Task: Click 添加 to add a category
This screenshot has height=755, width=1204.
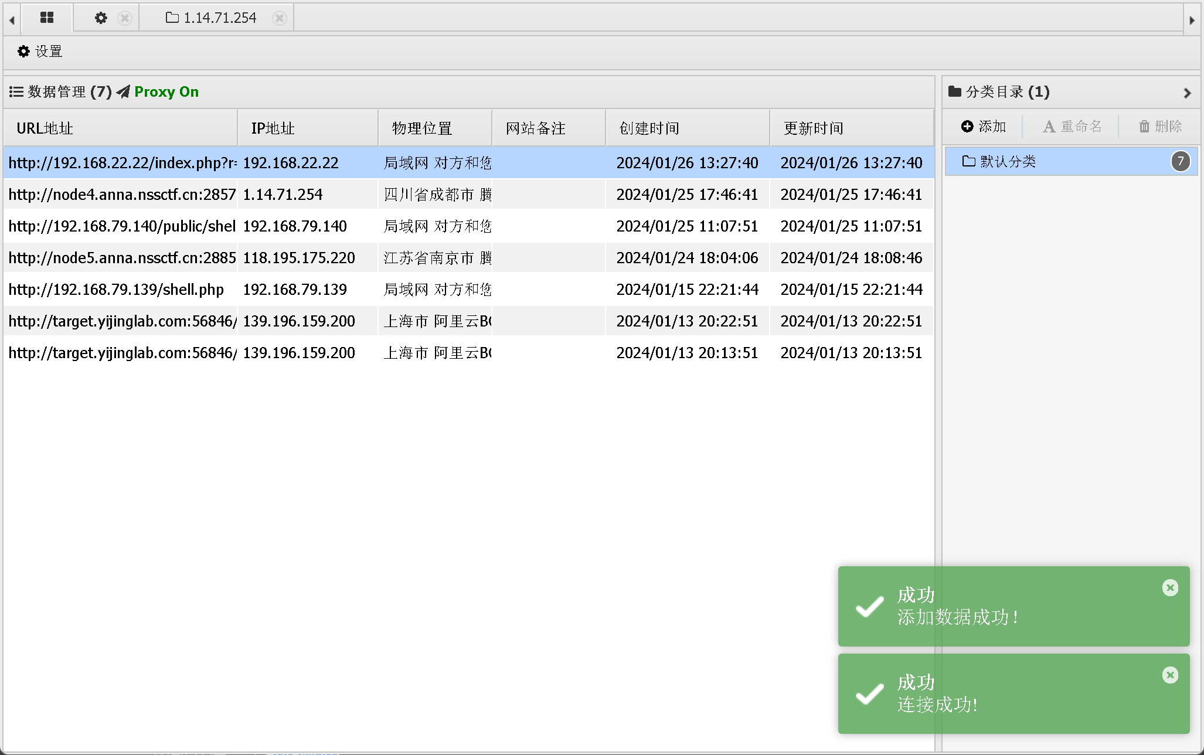Action: (x=984, y=127)
